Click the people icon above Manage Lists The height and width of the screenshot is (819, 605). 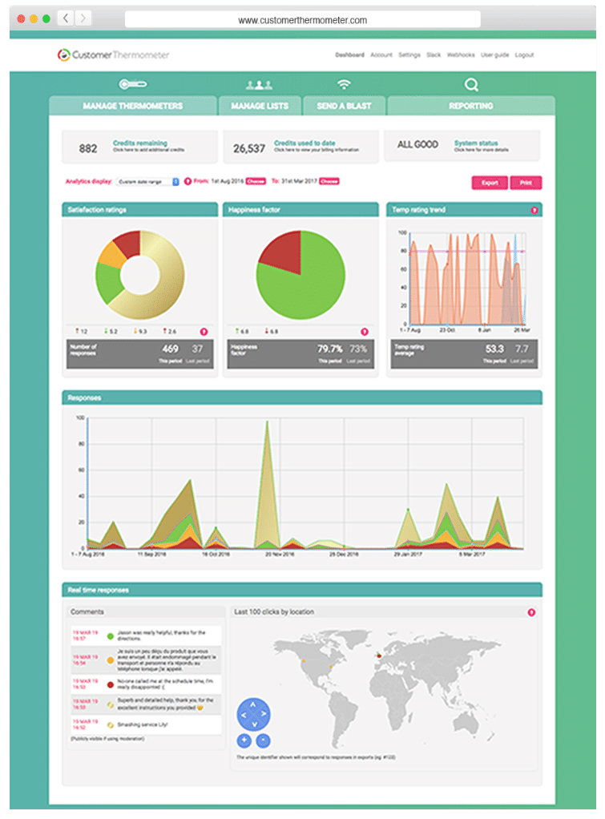259,85
